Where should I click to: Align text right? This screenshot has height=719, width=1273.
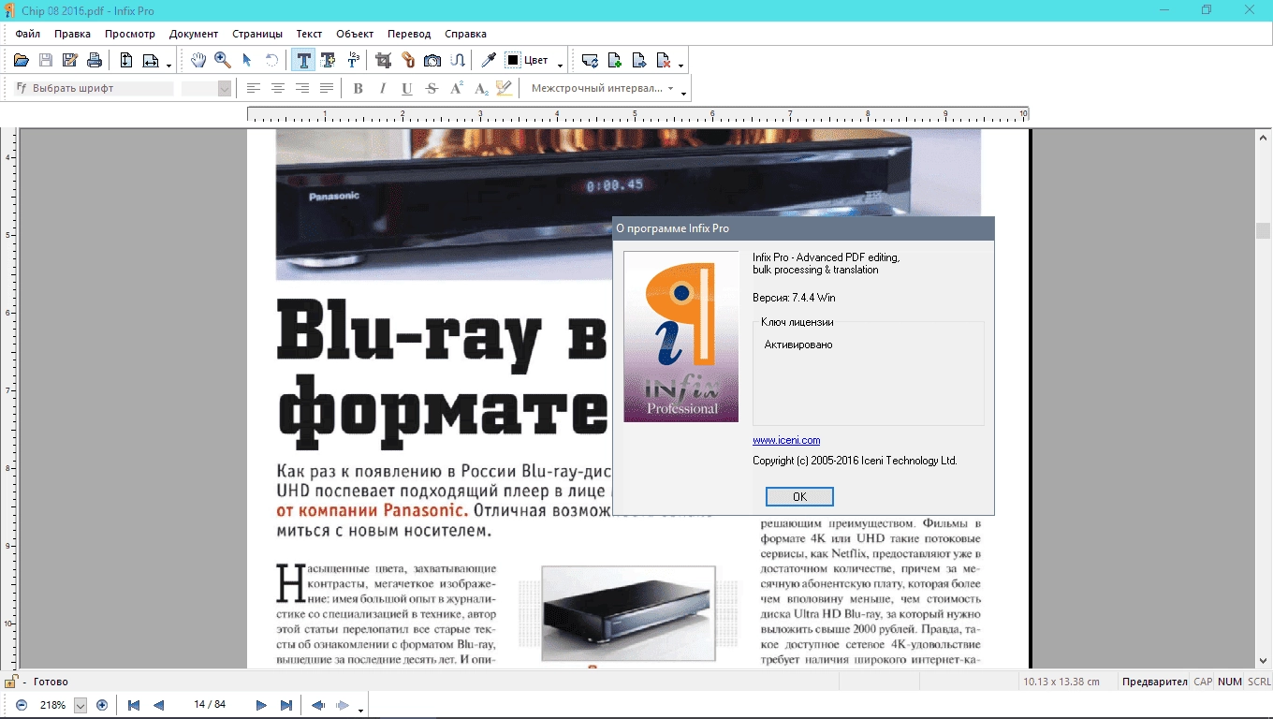pos(302,88)
